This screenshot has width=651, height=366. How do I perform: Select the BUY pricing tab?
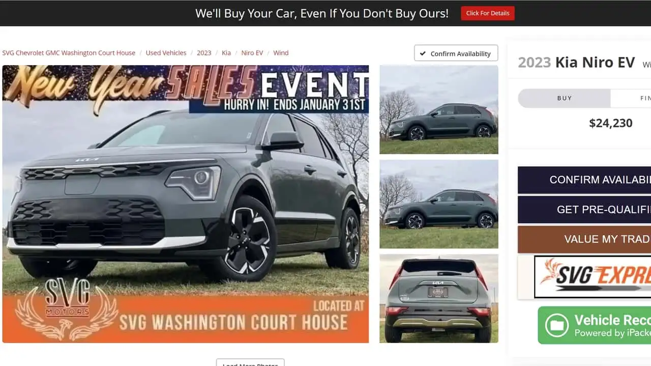click(x=565, y=98)
